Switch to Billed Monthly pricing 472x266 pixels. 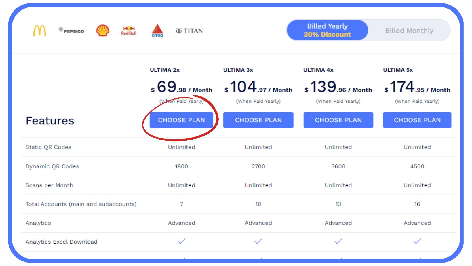click(409, 31)
